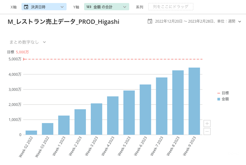Click the Week-9 2023 x-axis label

189,146
